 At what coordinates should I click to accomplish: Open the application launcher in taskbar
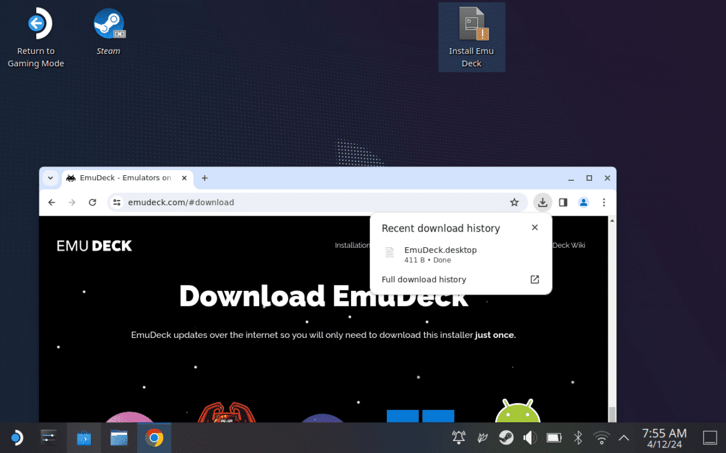pos(17,438)
